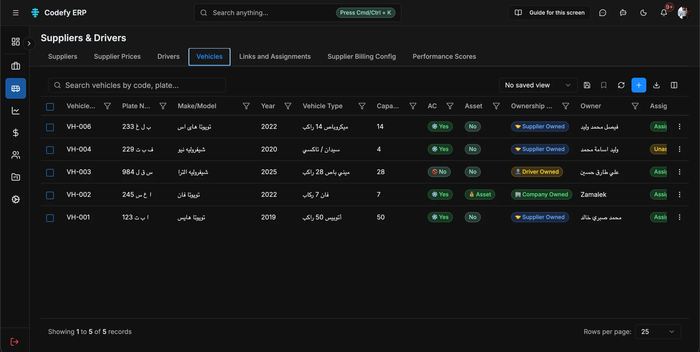Viewport: 700px width, 352px height.
Task: Refresh the vehicles table
Action: tap(621, 85)
